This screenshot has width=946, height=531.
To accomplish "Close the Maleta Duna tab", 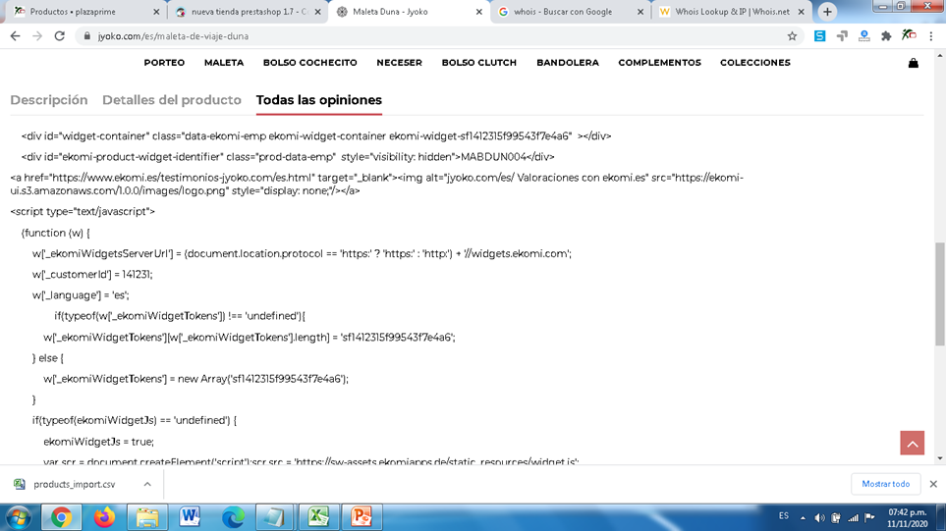I will [x=479, y=12].
